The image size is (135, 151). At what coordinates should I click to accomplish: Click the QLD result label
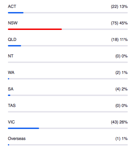[x=12, y=40]
